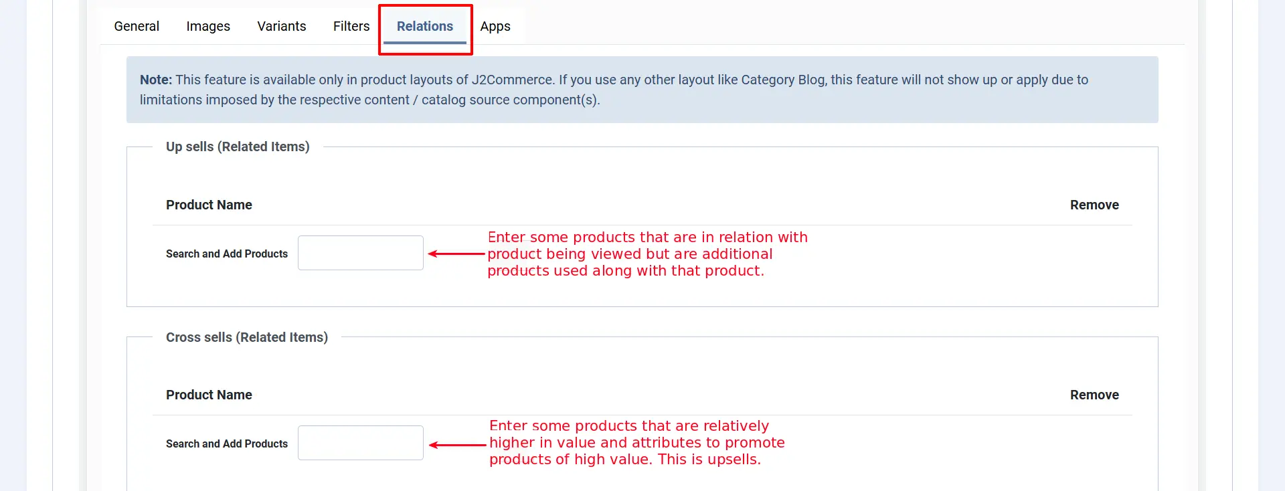Viewport: 1285px width, 491px height.
Task: Click the Cross sells (Related Items) heading
Action: (247, 337)
